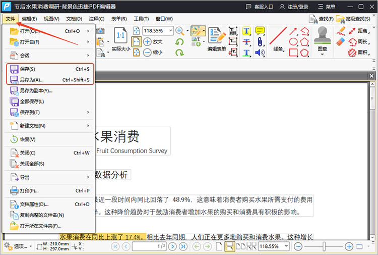Close the document tab with X
This screenshot has height=255, width=378.
click(371, 76)
